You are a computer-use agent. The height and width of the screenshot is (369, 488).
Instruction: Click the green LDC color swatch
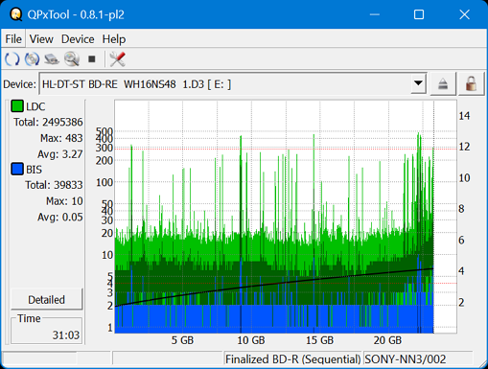pos(17,106)
